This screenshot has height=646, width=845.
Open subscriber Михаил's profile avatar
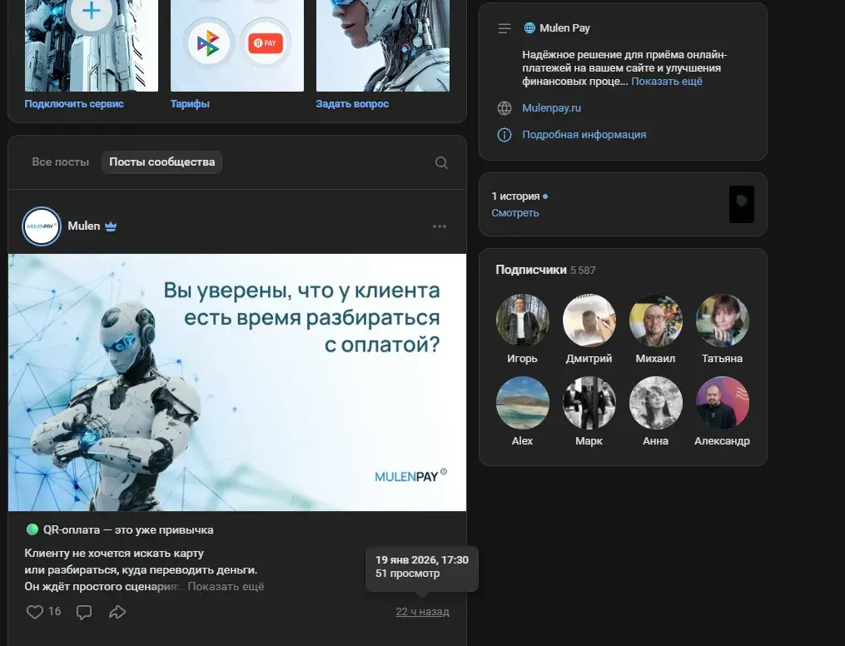pyautogui.click(x=655, y=320)
